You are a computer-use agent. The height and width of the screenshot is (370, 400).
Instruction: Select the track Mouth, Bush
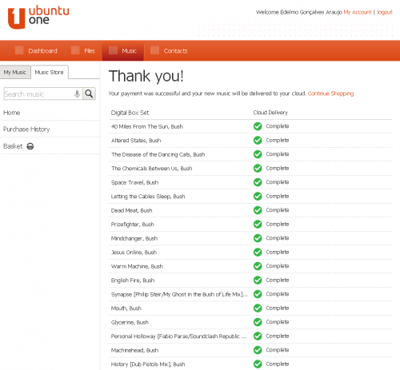point(126,308)
